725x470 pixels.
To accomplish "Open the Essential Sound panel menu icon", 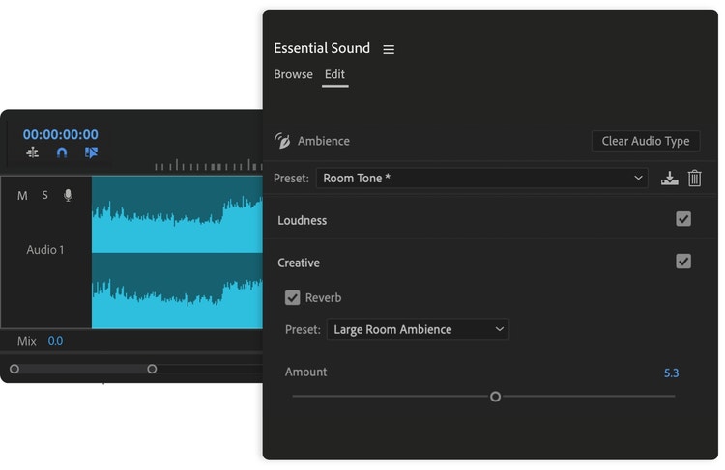I will (389, 49).
